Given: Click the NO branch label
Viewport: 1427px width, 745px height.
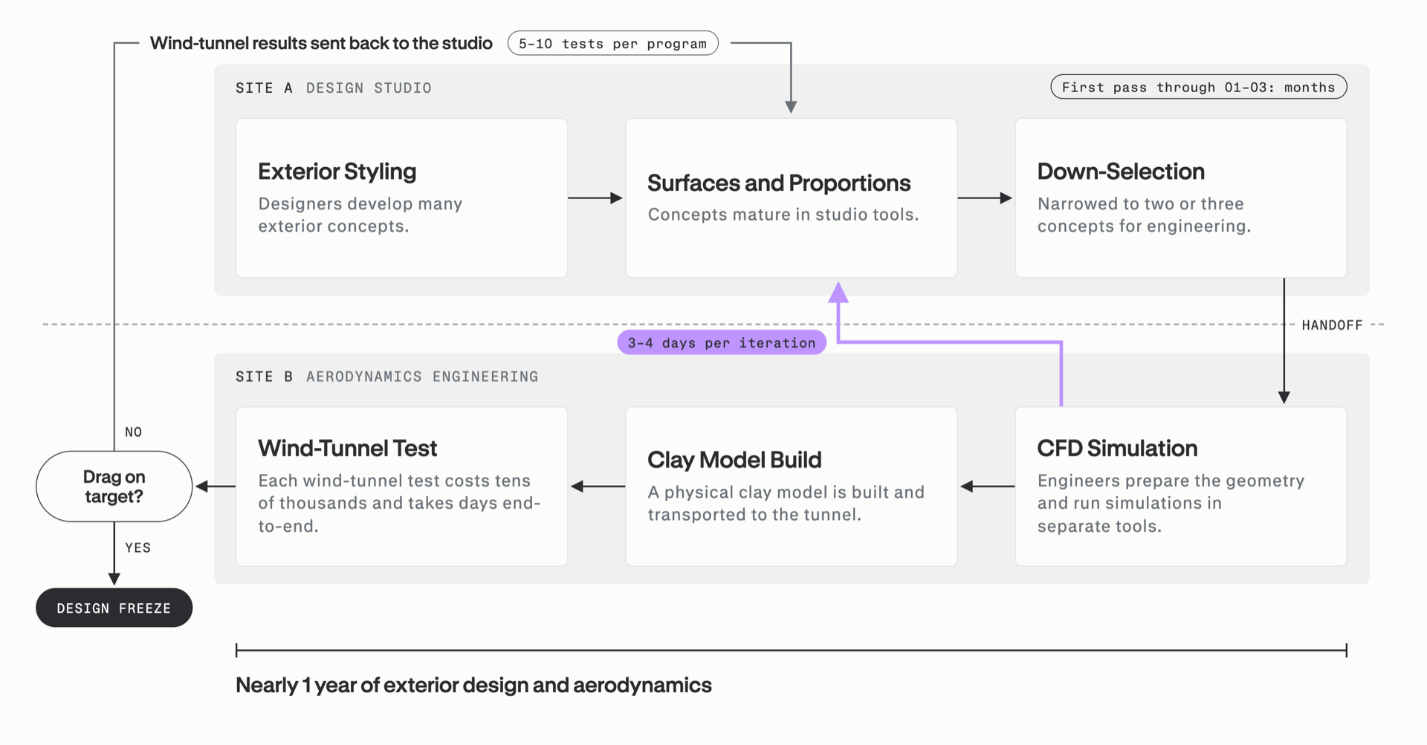Looking at the screenshot, I should [x=133, y=432].
